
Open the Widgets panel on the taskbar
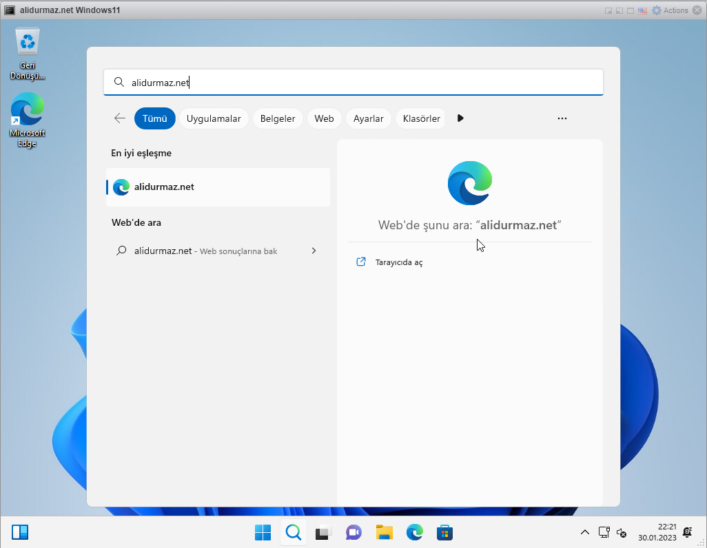point(20,532)
